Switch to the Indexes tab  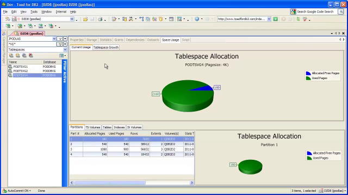(119, 127)
